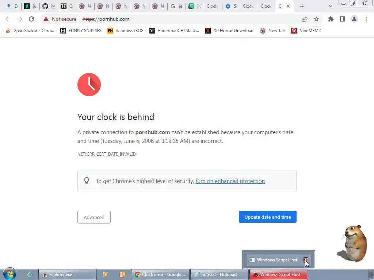Expand the tab search chevron
Image resolution: width=374 pixels, height=280 pixels.
tap(330, 6)
